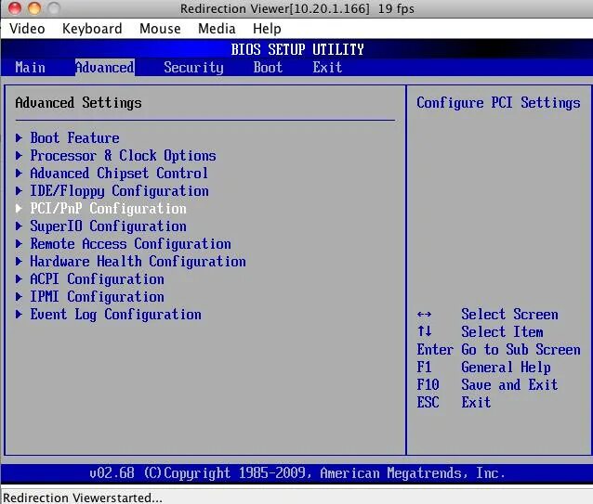Select highlighted PCI/PnP Configuration entry
The height and width of the screenshot is (504, 593).
tap(108, 209)
